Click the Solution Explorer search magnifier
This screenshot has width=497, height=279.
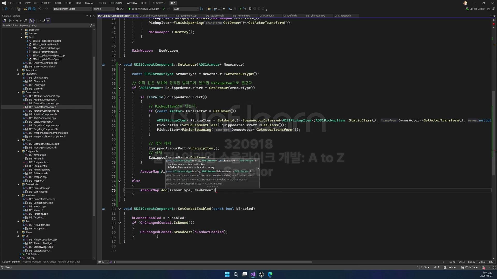click(x=91, y=26)
